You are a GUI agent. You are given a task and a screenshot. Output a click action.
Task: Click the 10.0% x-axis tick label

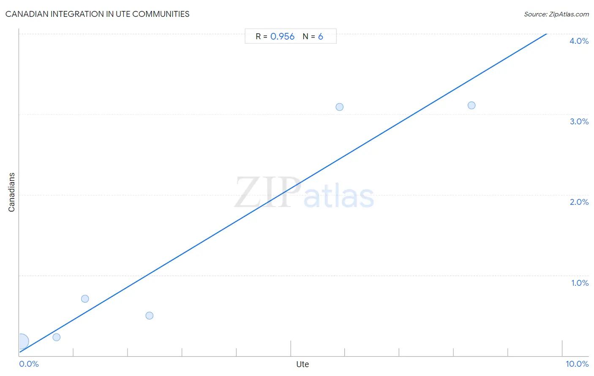[x=577, y=364]
